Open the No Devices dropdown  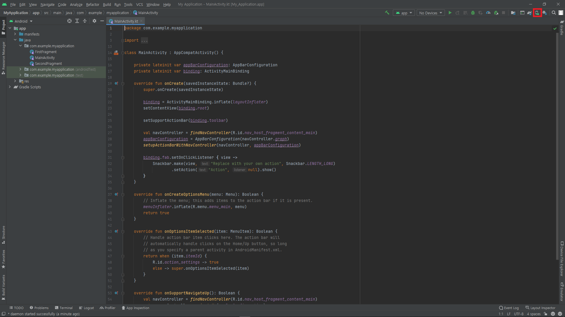(431, 13)
